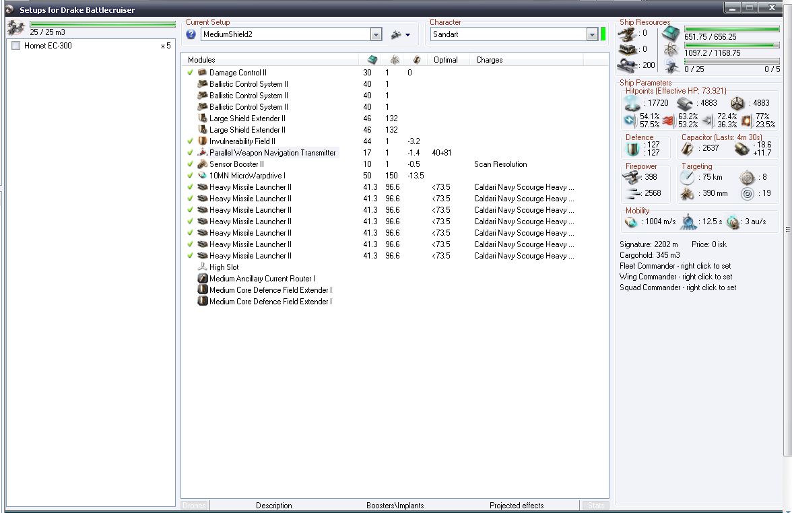
Task: Switch to the Stats tab
Action: pos(595,506)
